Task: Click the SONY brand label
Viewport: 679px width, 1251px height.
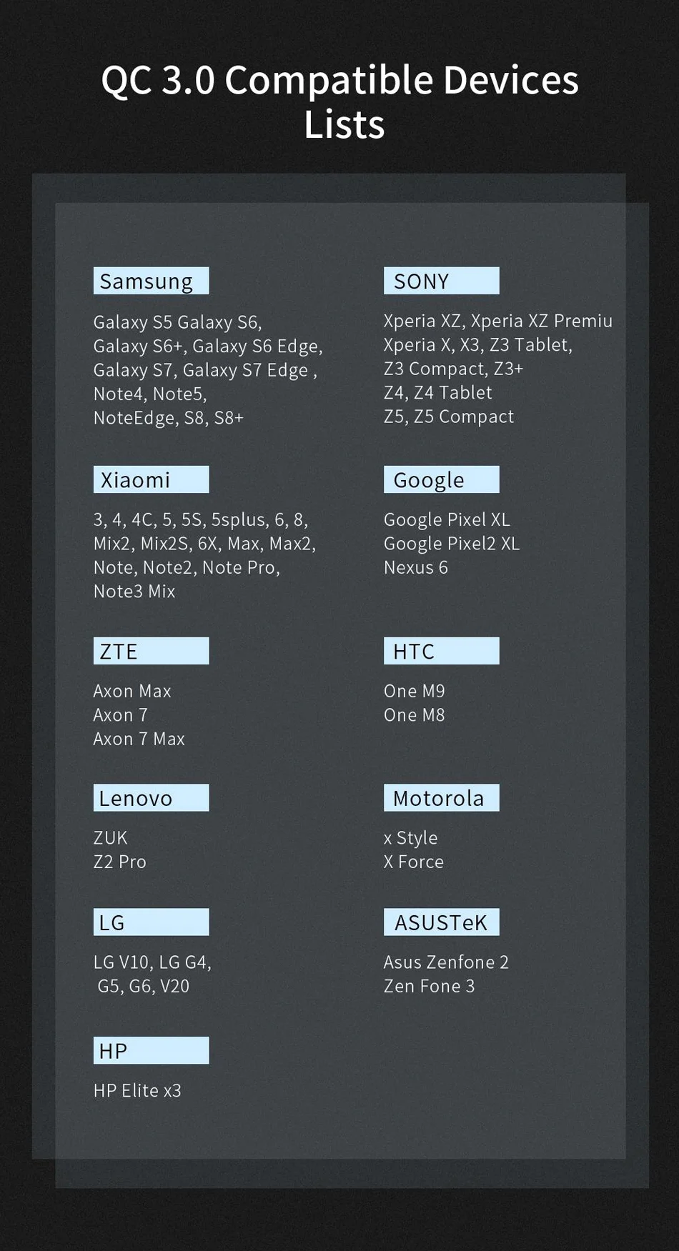Action: click(441, 281)
